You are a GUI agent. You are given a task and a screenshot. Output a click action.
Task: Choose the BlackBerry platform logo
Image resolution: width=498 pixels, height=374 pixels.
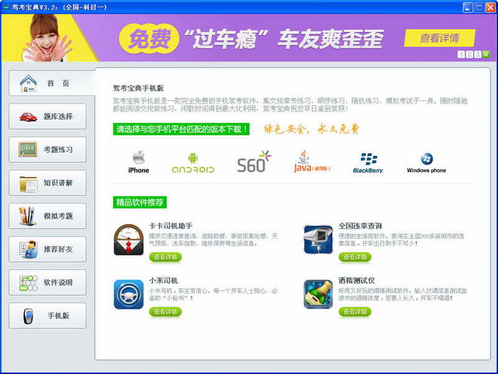point(369,163)
